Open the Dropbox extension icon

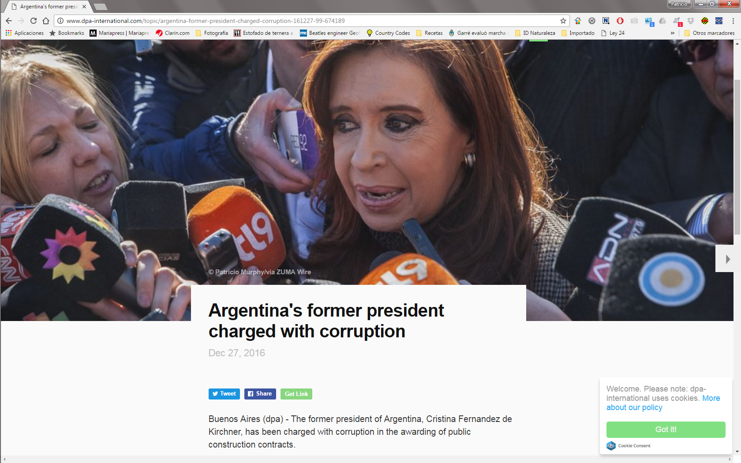(691, 21)
